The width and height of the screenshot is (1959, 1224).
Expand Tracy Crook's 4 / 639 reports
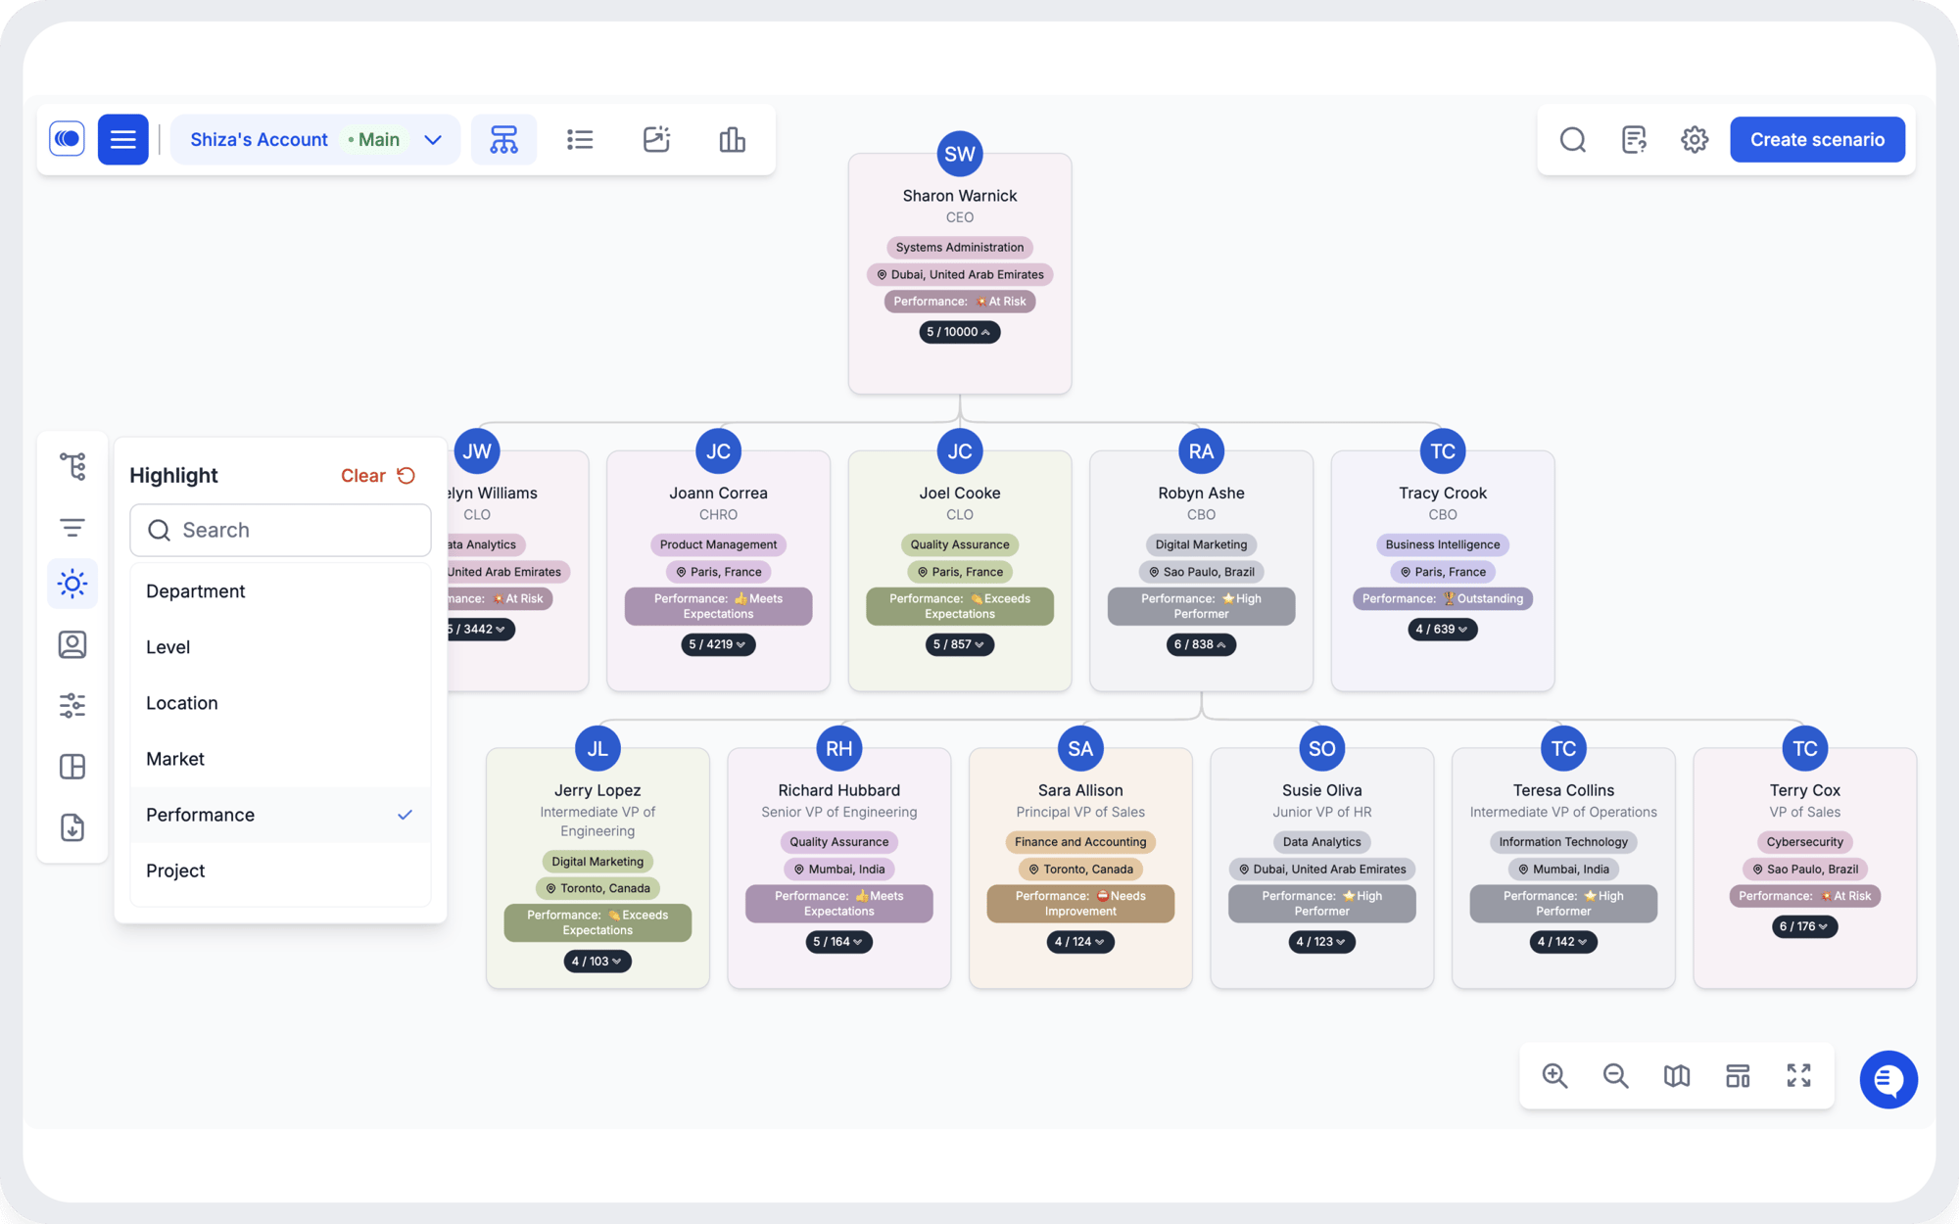pos(1442,629)
